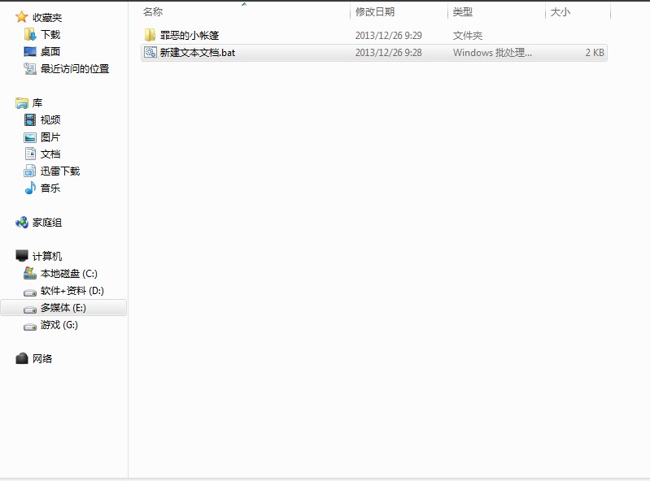
Task: Sort by the 修改日期 column header
Action: [375, 11]
